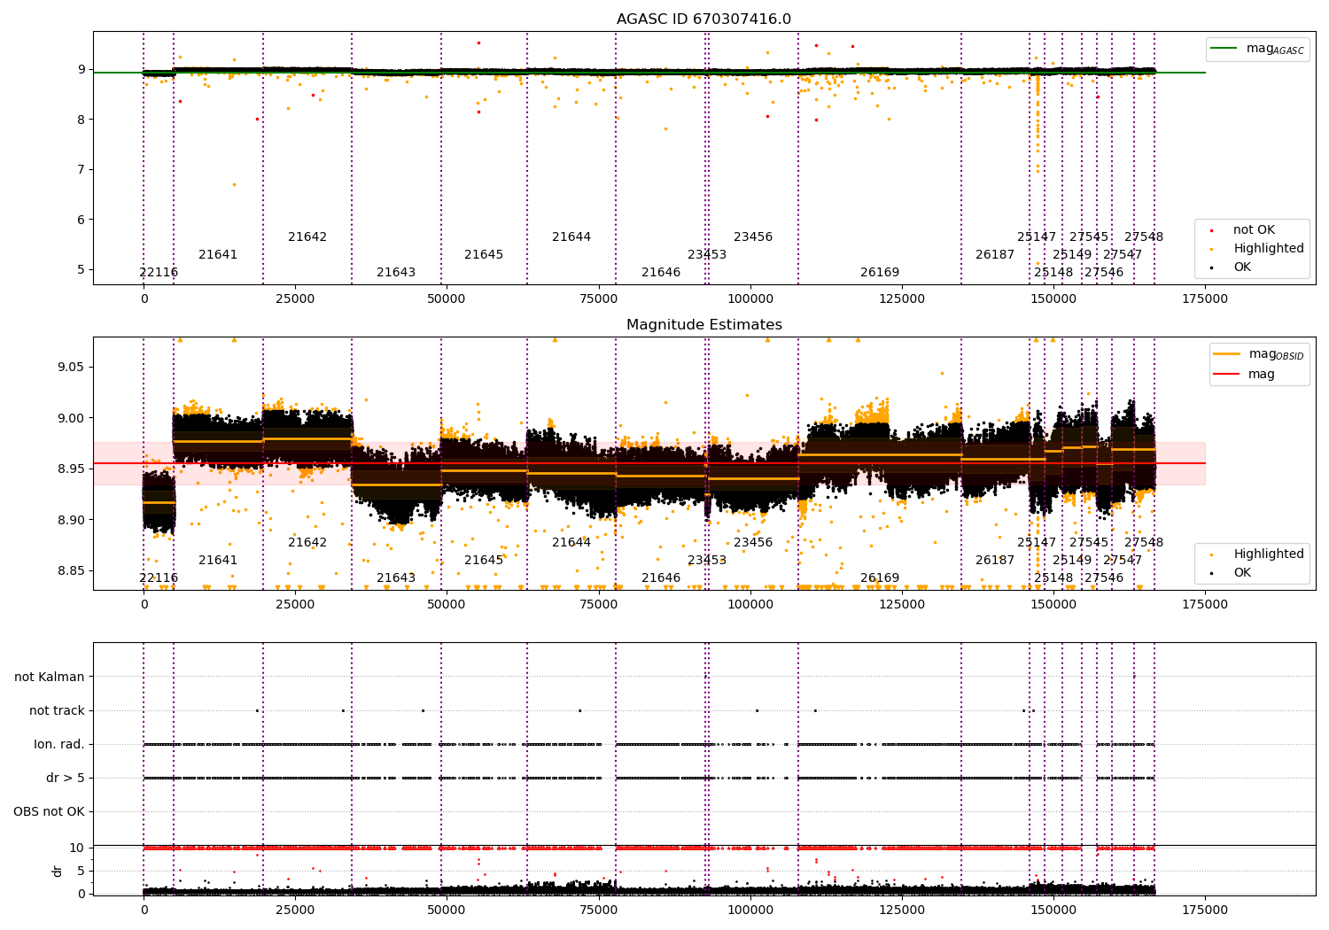Click the title 'AGASC ID 670307416.0'

(x=703, y=19)
